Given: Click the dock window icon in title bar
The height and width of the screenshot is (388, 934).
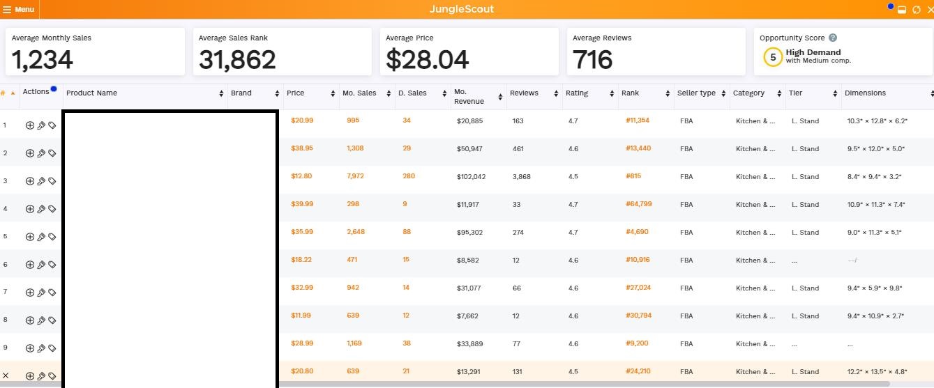Looking at the screenshot, I should (902, 10).
